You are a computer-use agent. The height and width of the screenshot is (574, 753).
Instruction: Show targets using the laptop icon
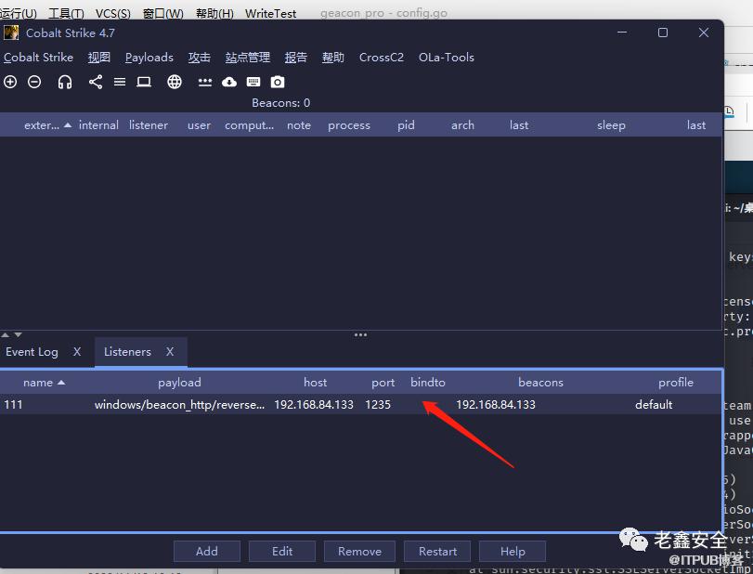coord(144,82)
